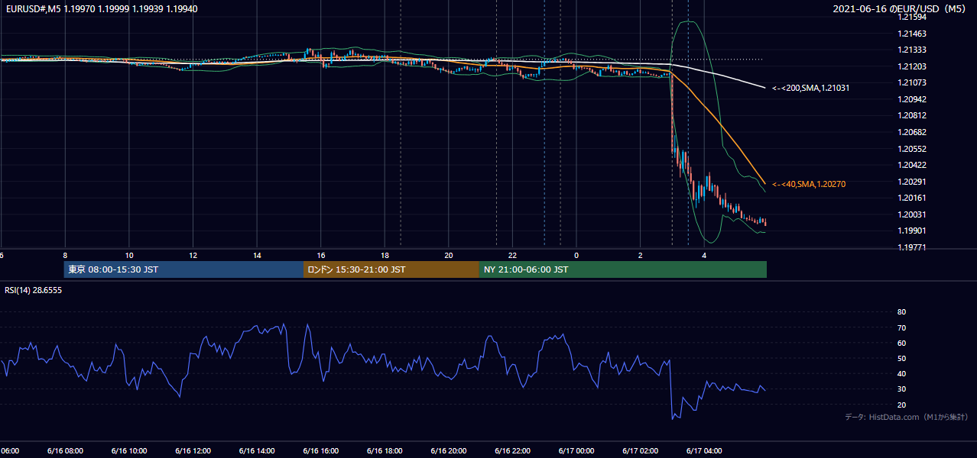Screen dimensions: 977x458
Task: Click the 6/16 14:00 bottom time label
Action: click(x=257, y=450)
